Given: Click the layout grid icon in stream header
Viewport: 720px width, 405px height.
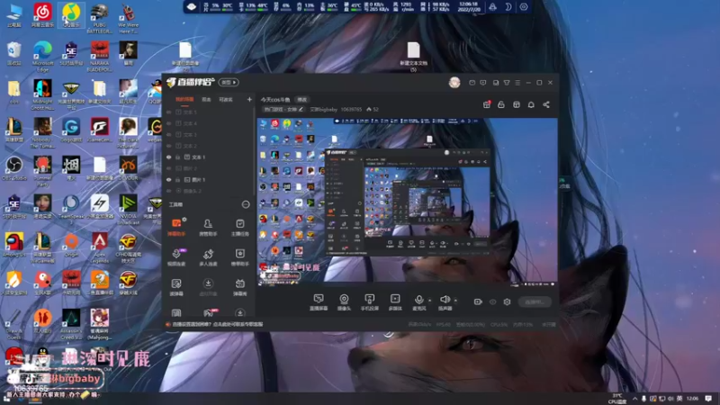Looking at the screenshot, I should pyautogui.click(x=516, y=104).
